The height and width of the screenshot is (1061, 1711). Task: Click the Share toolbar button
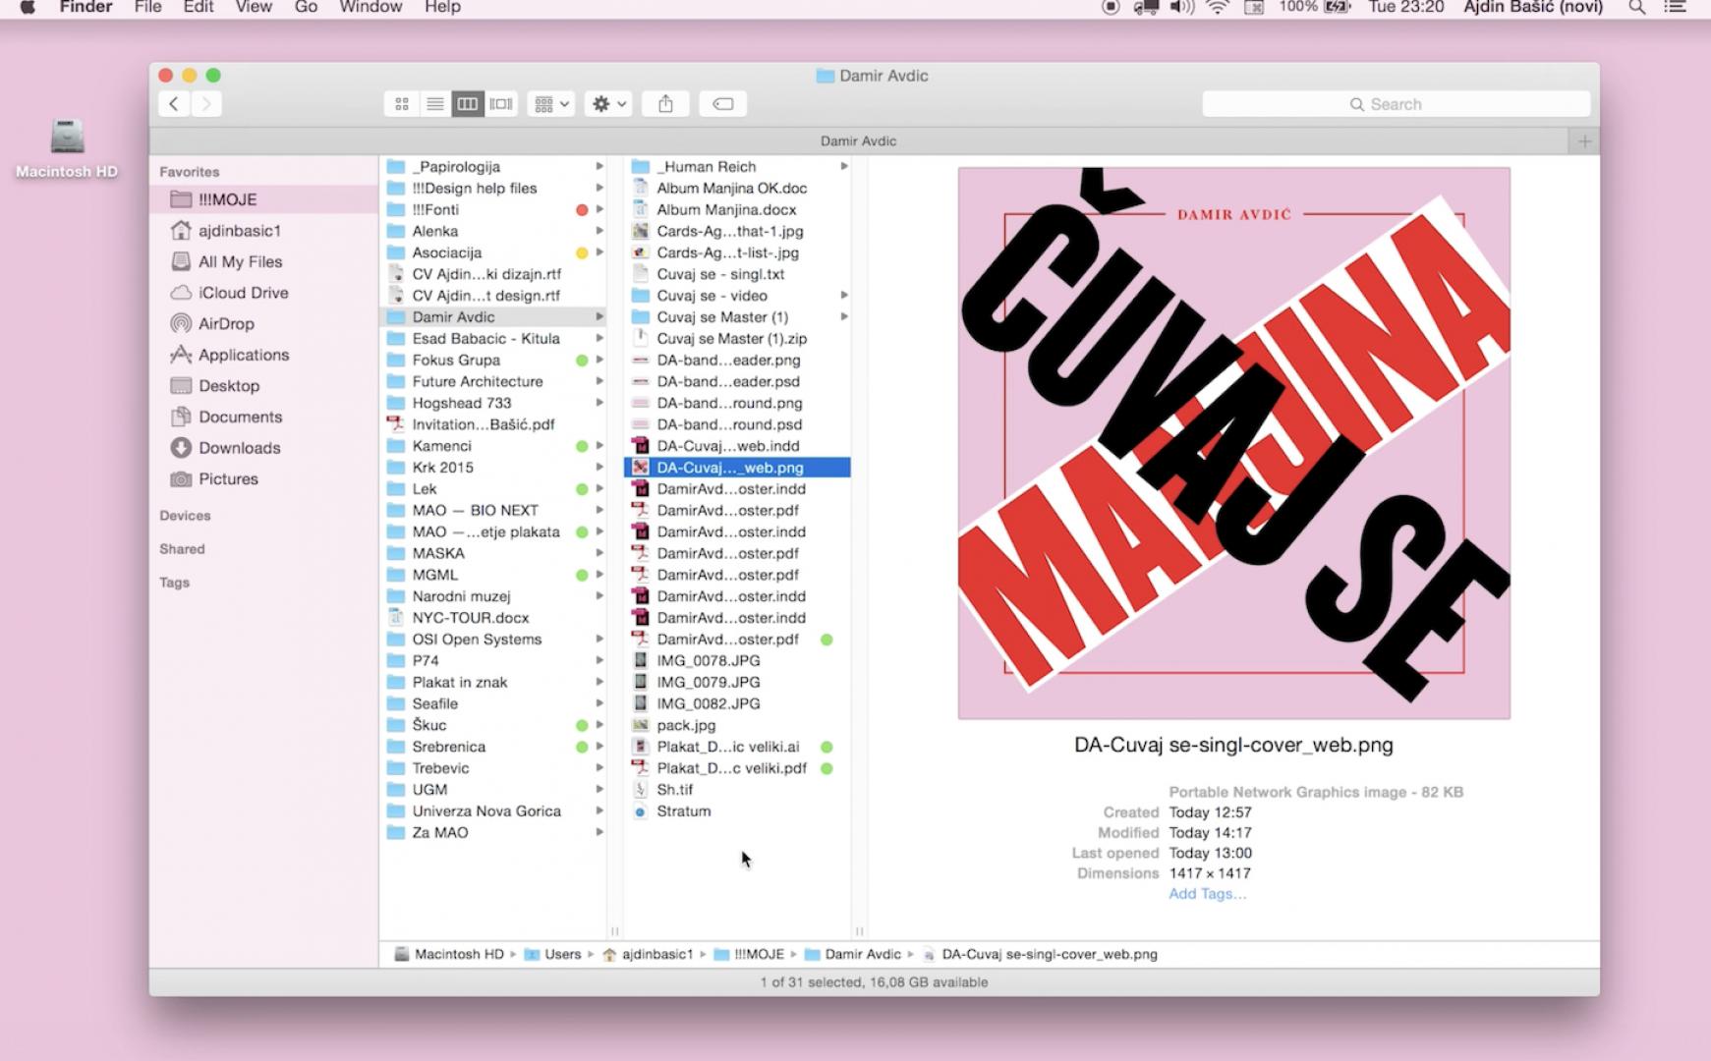tap(665, 104)
